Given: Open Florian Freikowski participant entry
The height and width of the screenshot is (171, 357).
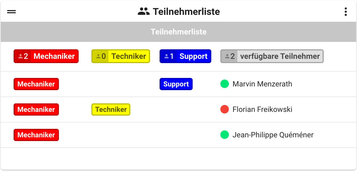Looking at the screenshot, I should pyautogui.click(x=262, y=109).
